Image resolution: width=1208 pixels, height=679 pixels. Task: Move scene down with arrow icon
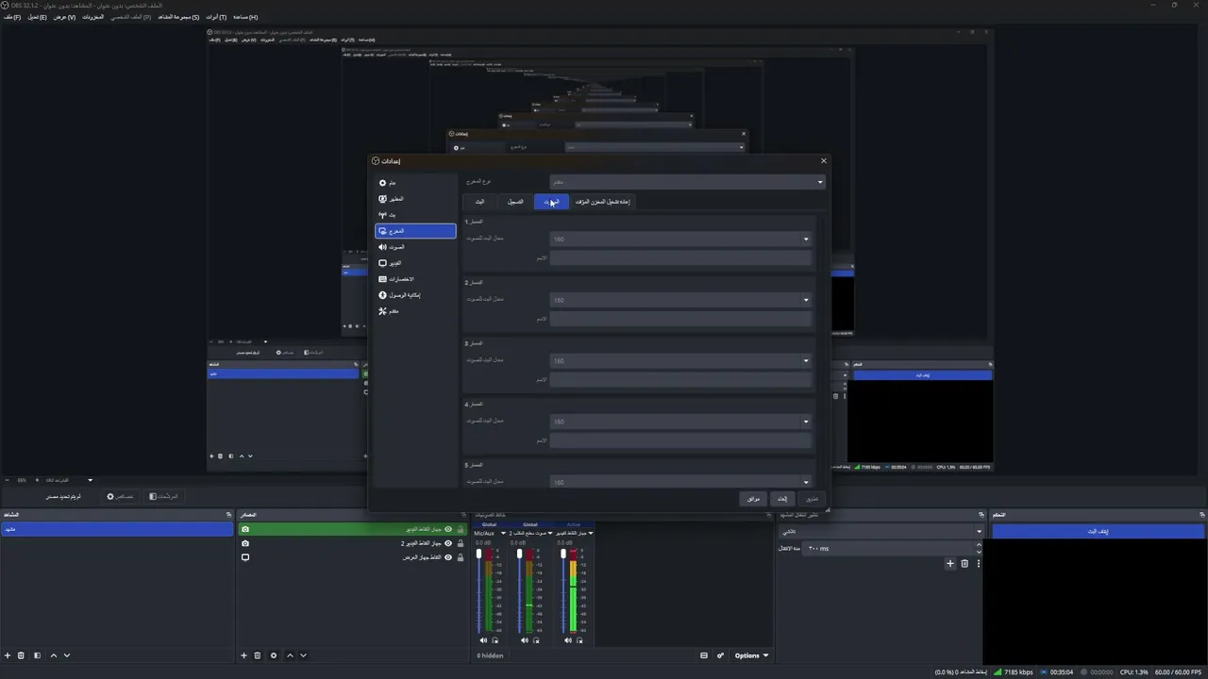67,655
